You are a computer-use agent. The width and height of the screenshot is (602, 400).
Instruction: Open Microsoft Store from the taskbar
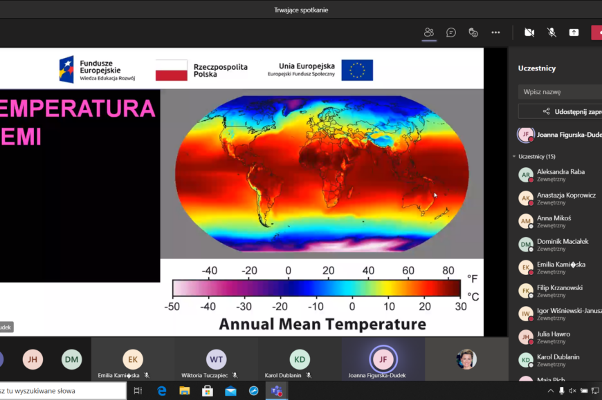click(208, 391)
